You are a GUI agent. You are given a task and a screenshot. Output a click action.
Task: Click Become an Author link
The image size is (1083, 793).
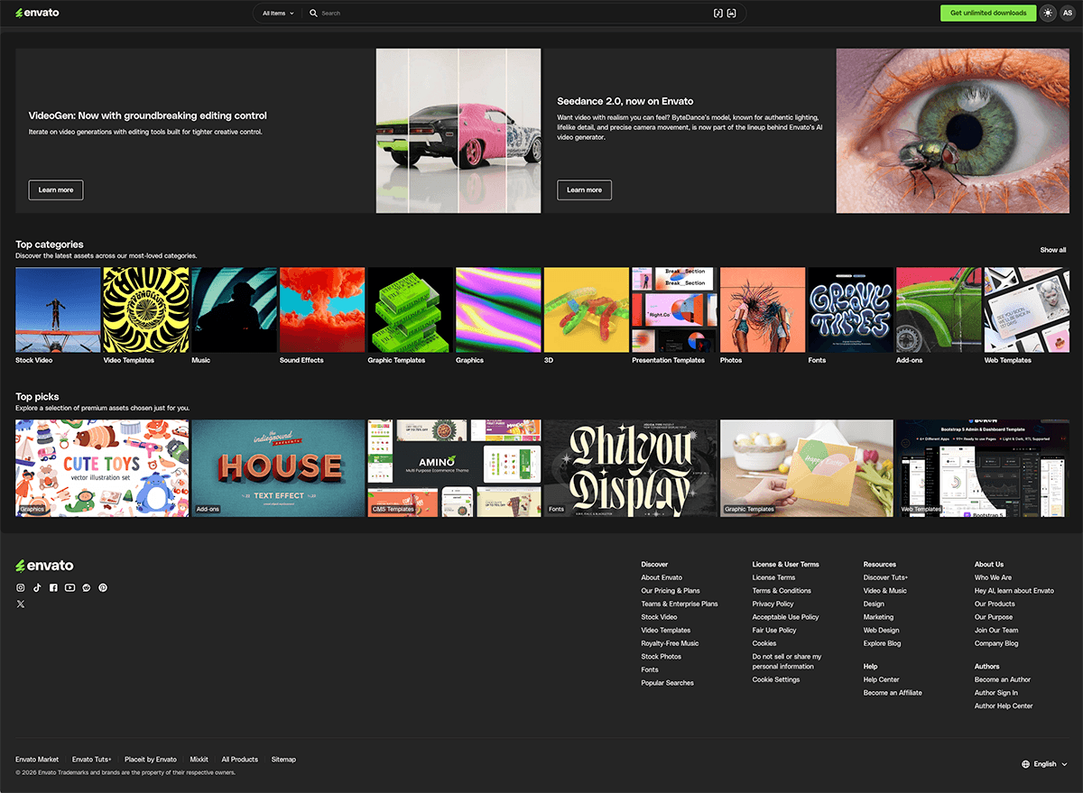point(1003,679)
